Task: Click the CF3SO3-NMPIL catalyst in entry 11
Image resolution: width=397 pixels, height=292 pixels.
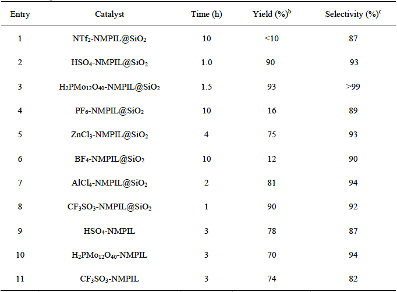Action: tap(109, 279)
